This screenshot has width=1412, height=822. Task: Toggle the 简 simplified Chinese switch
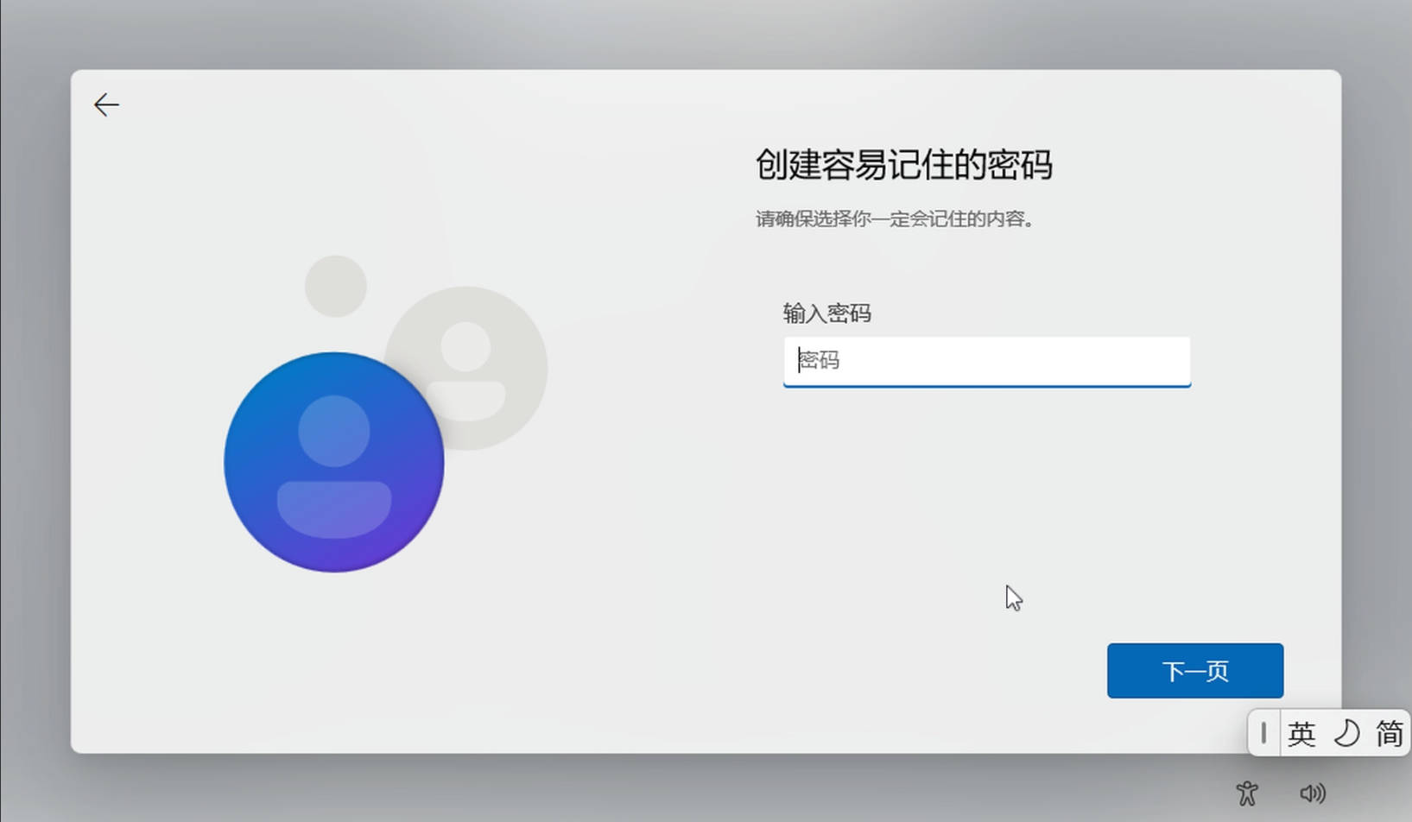1389,733
